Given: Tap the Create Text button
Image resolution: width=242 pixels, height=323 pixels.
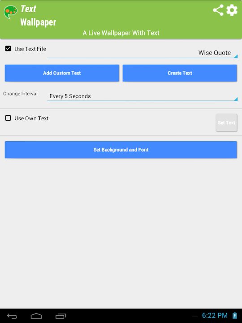Looking at the screenshot, I should pyautogui.click(x=180, y=73).
